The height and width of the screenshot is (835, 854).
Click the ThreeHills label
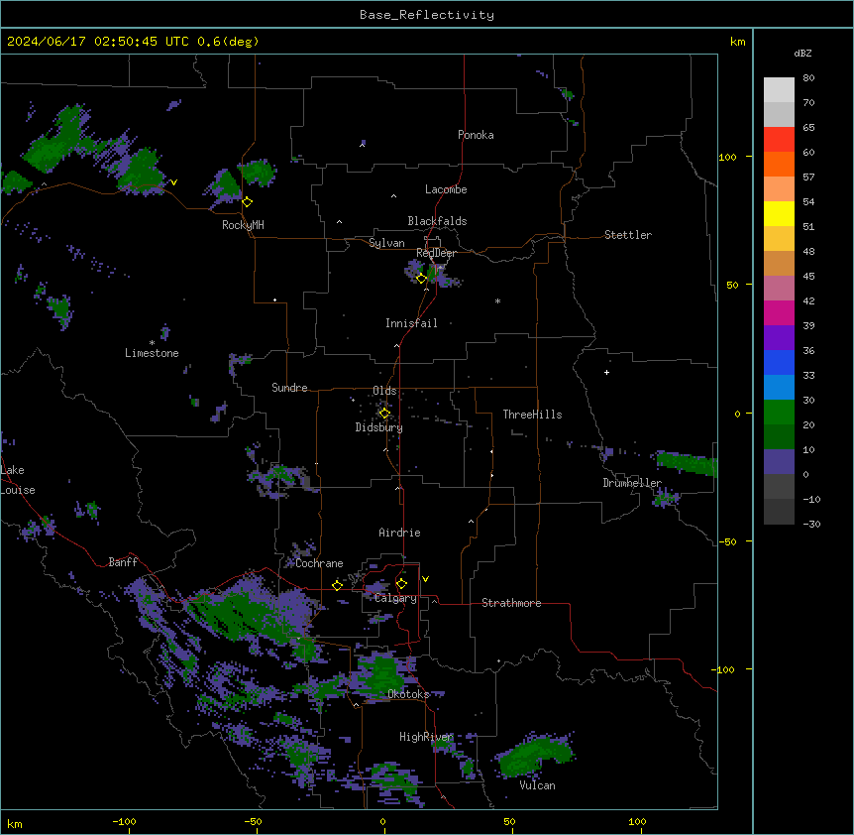point(532,415)
